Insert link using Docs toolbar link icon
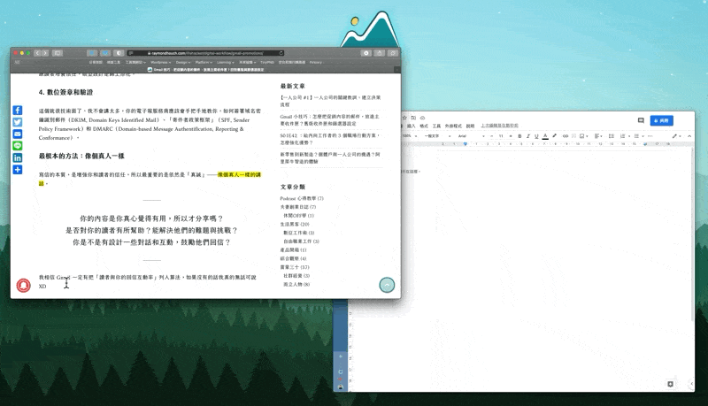Image resolution: width=708 pixels, height=406 pixels. pyautogui.click(x=566, y=136)
